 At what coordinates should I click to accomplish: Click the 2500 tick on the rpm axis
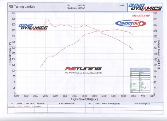point(45,96)
